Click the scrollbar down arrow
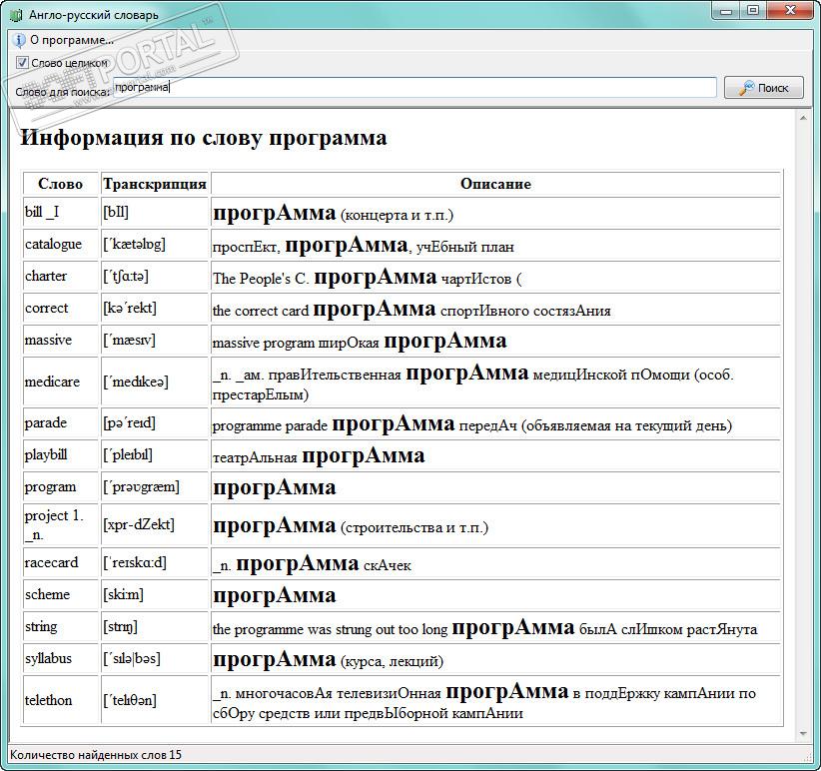 (803, 734)
